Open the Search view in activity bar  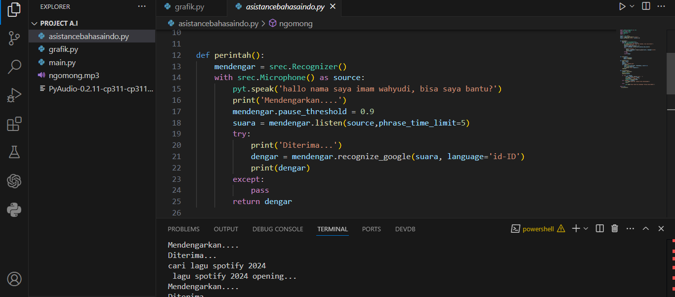pos(14,67)
